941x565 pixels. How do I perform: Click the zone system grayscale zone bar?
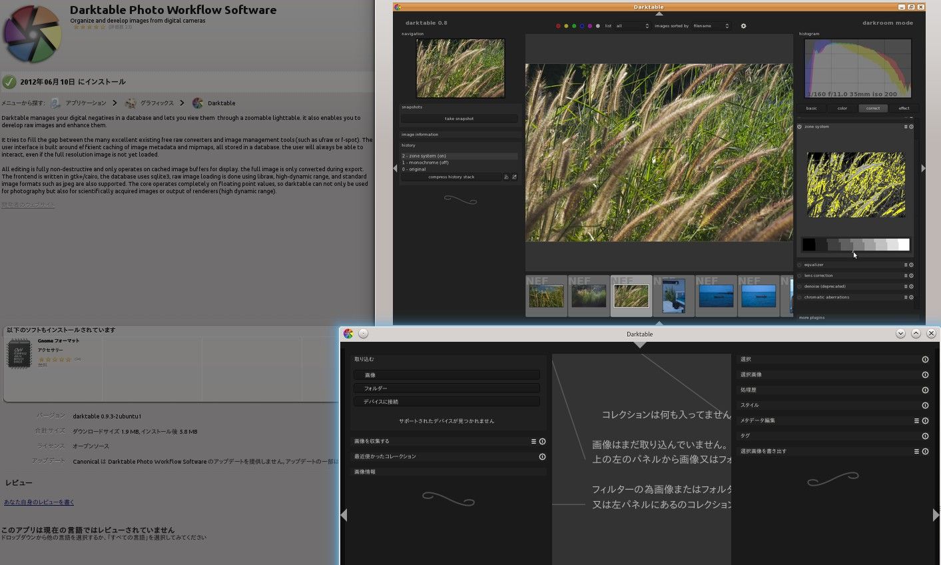(x=856, y=245)
